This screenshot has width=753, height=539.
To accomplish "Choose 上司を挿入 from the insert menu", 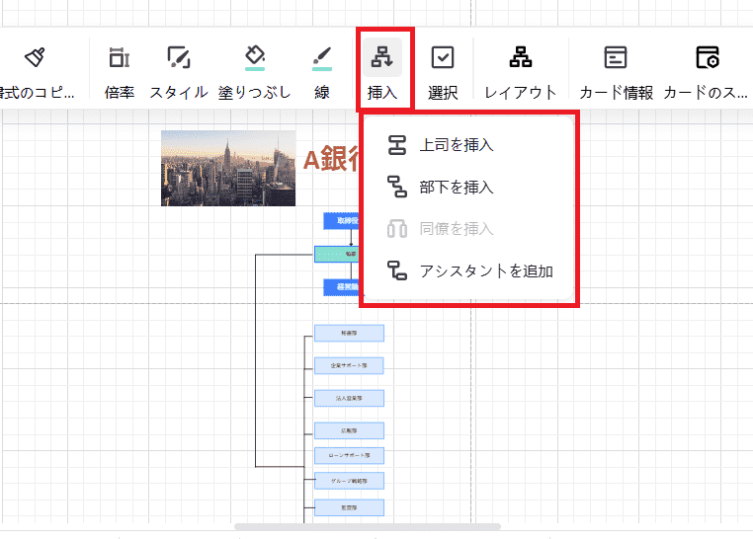I will pyautogui.click(x=468, y=145).
